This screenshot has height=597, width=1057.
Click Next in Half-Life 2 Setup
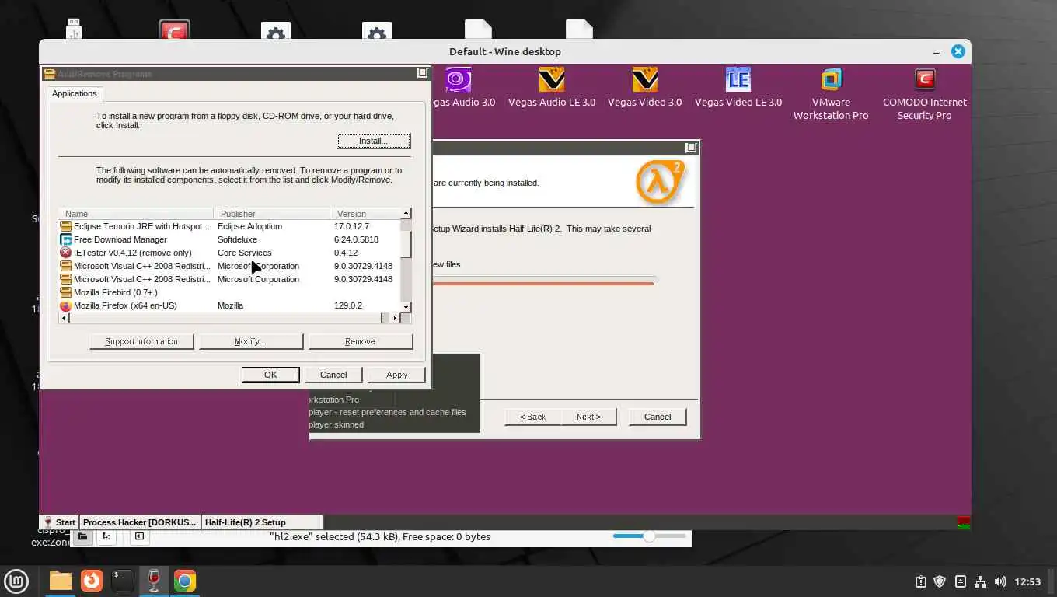(588, 417)
